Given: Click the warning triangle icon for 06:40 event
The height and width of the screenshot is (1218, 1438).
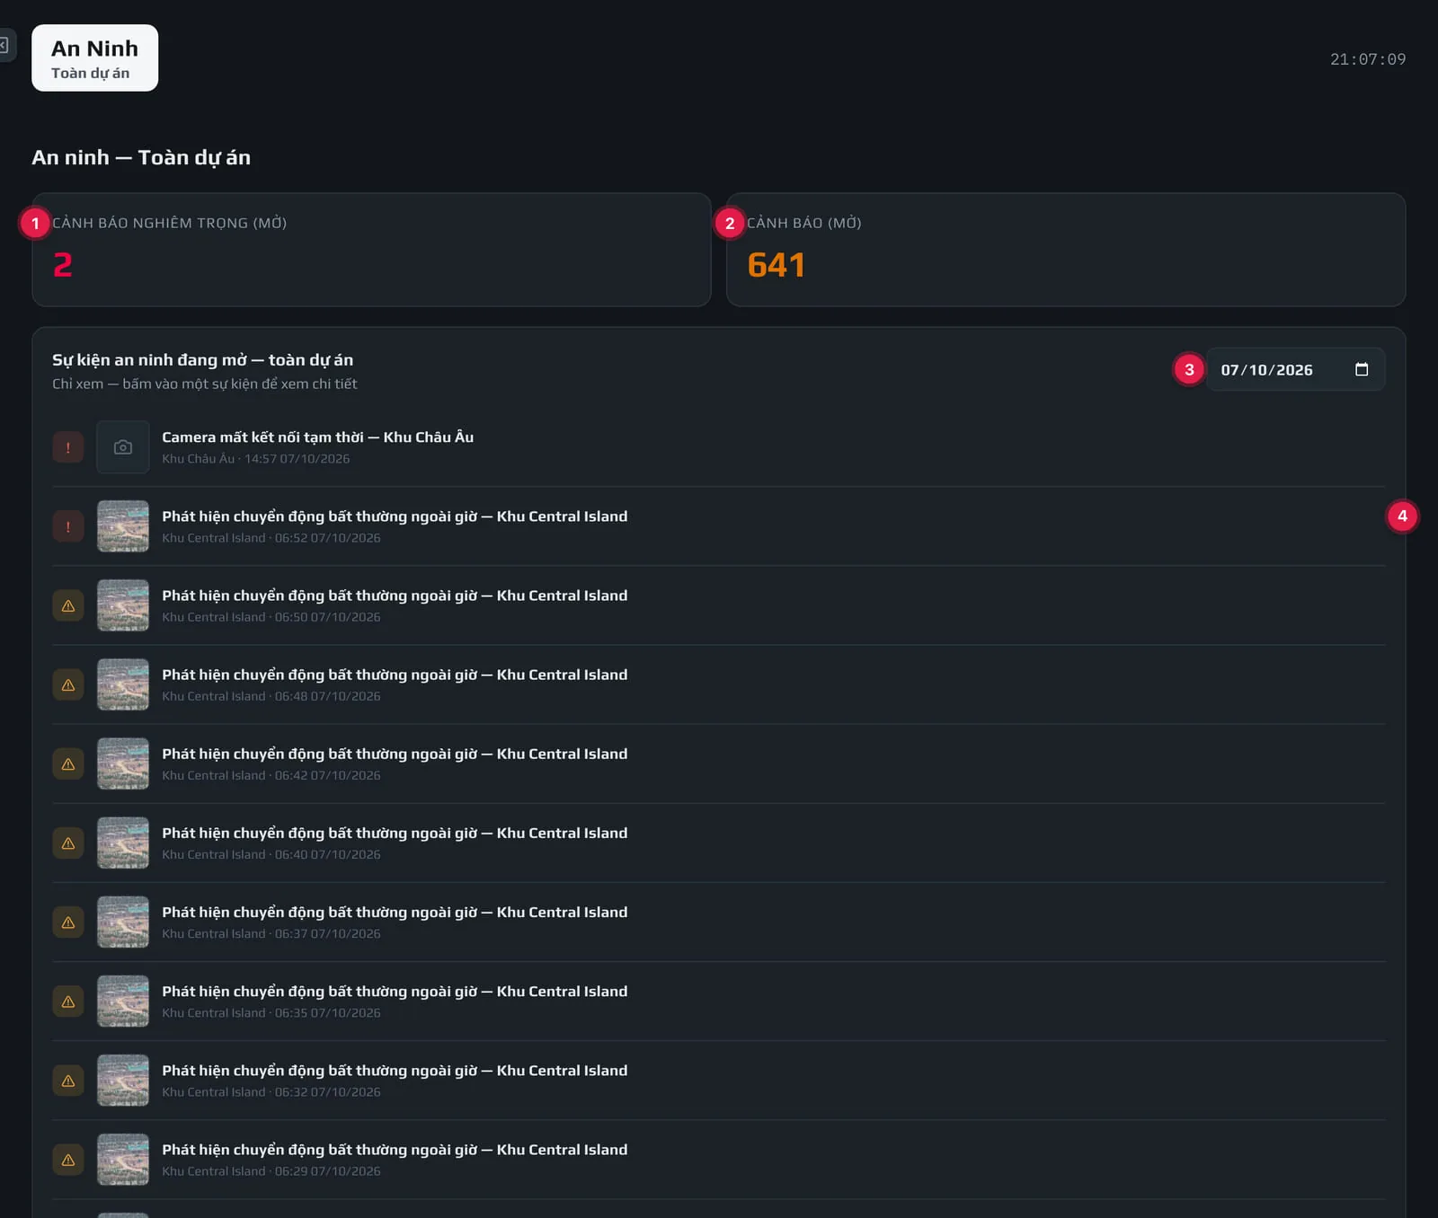Looking at the screenshot, I should (x=68, y=843).
